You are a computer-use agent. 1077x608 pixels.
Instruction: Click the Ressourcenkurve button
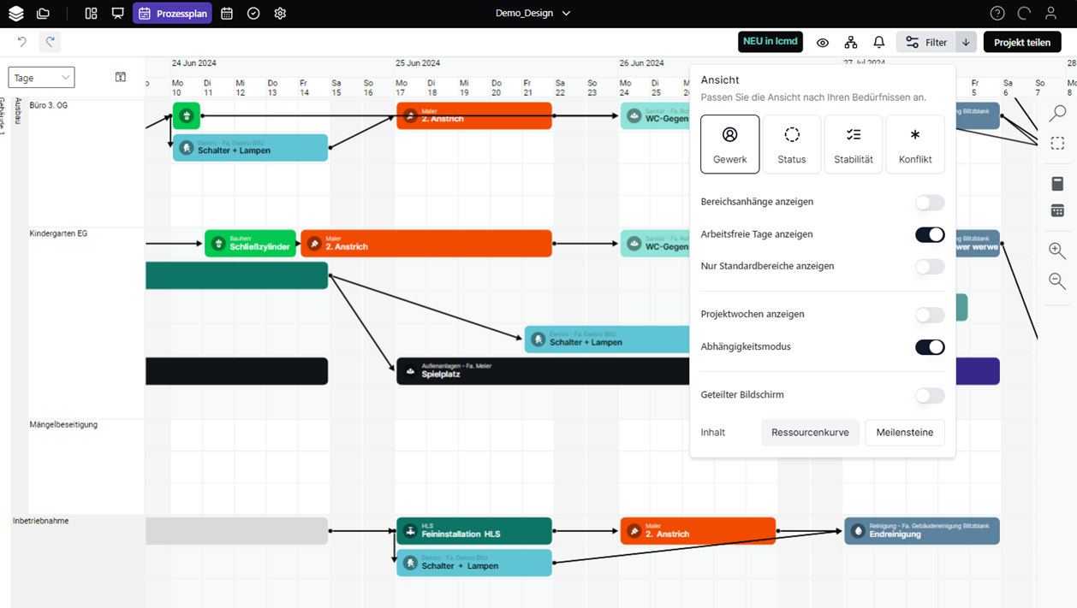[810, 433]
